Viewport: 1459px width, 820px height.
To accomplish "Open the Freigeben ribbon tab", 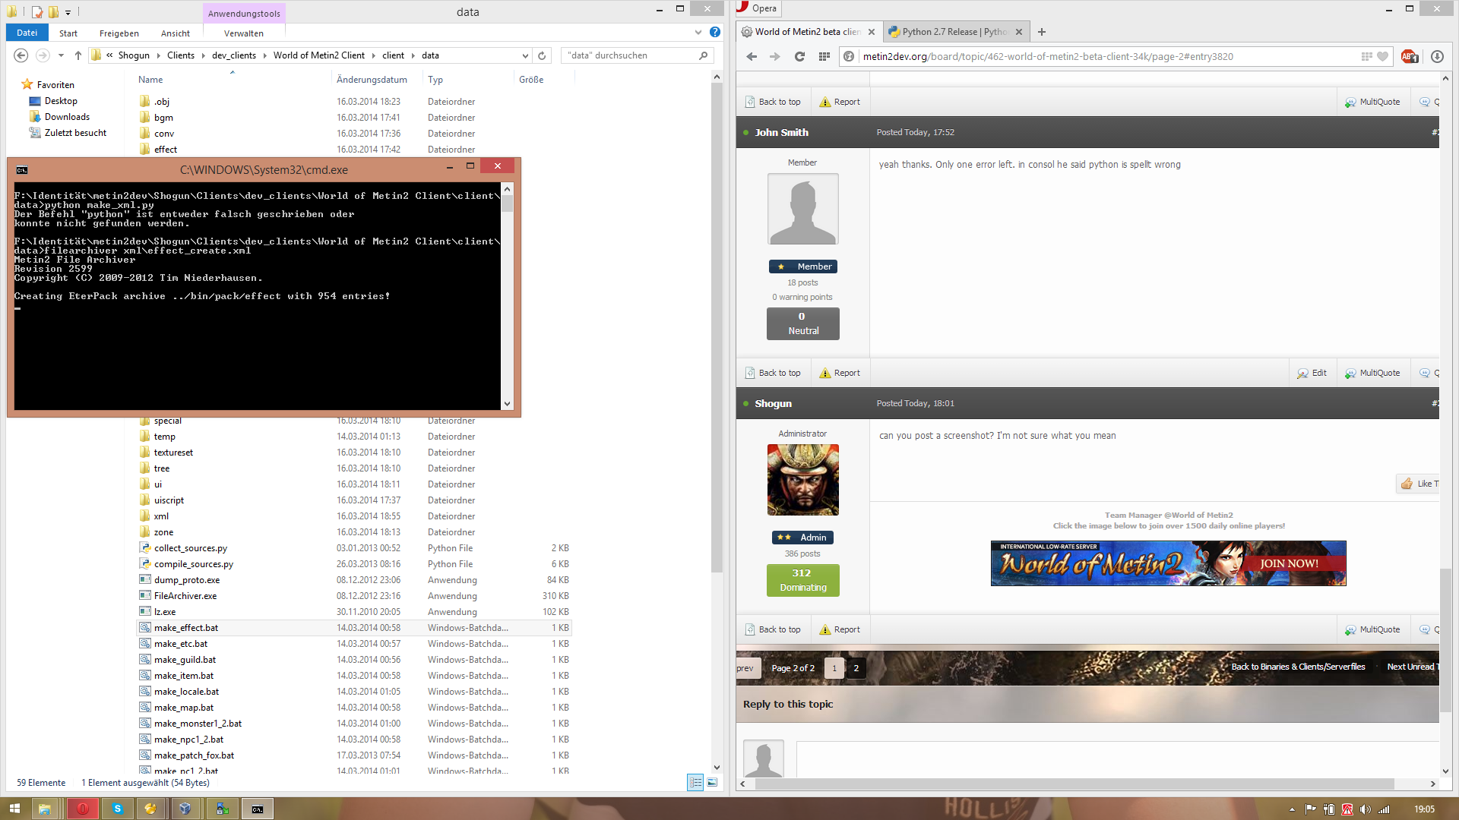I will pos(119,33).
